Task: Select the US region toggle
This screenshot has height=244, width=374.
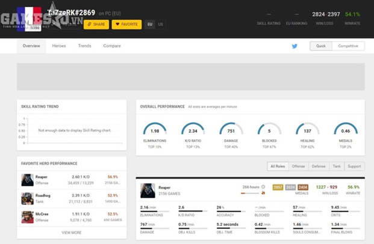Action: 160,25
